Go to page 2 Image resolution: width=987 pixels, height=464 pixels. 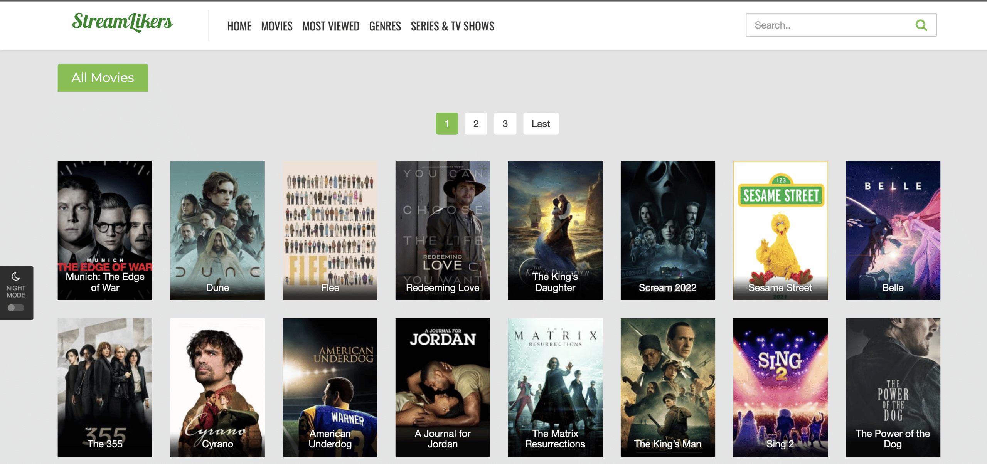pos(476,124)
